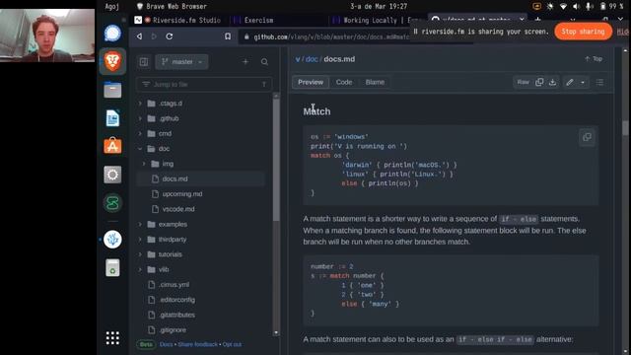Click the Share feedback link

(x=197, y=344)
